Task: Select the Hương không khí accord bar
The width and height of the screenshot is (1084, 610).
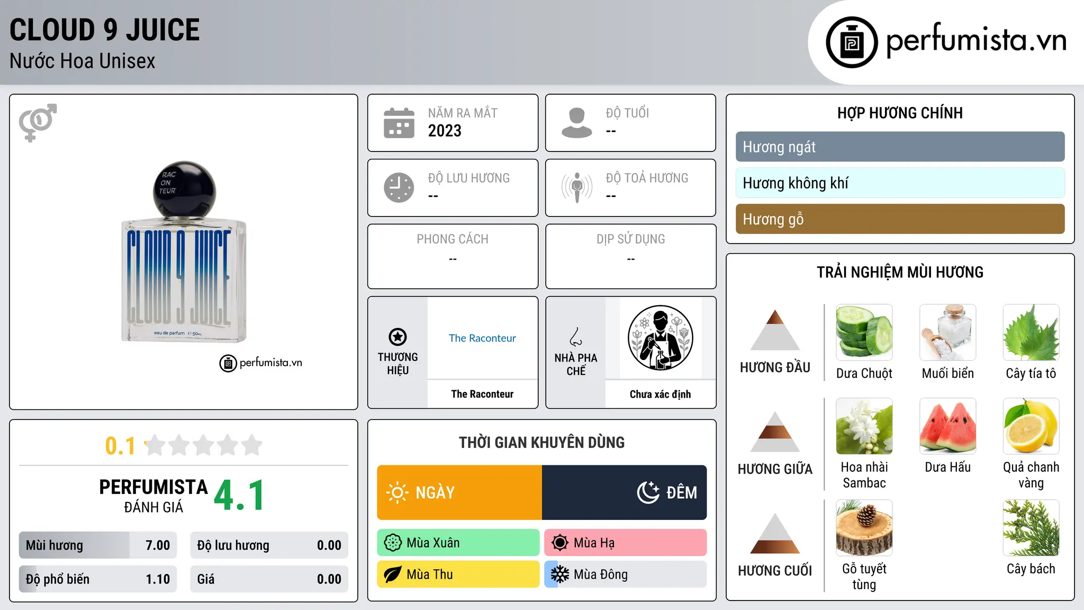Action: point(900,183)
